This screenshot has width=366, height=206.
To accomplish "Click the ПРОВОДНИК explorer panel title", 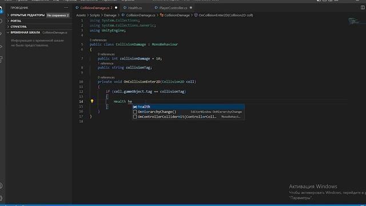I will tap(19, 7).
